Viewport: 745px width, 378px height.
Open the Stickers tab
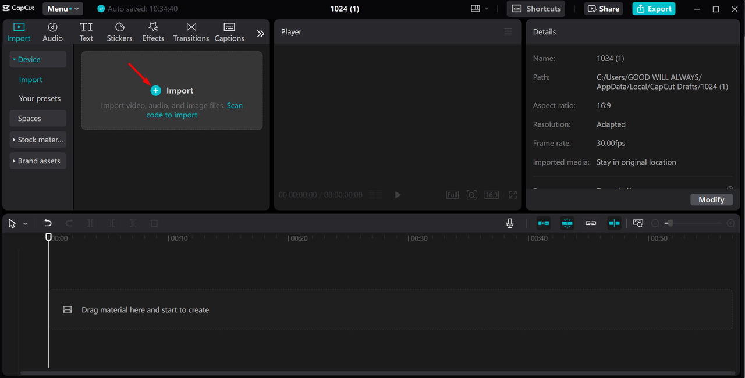[119, 32]
